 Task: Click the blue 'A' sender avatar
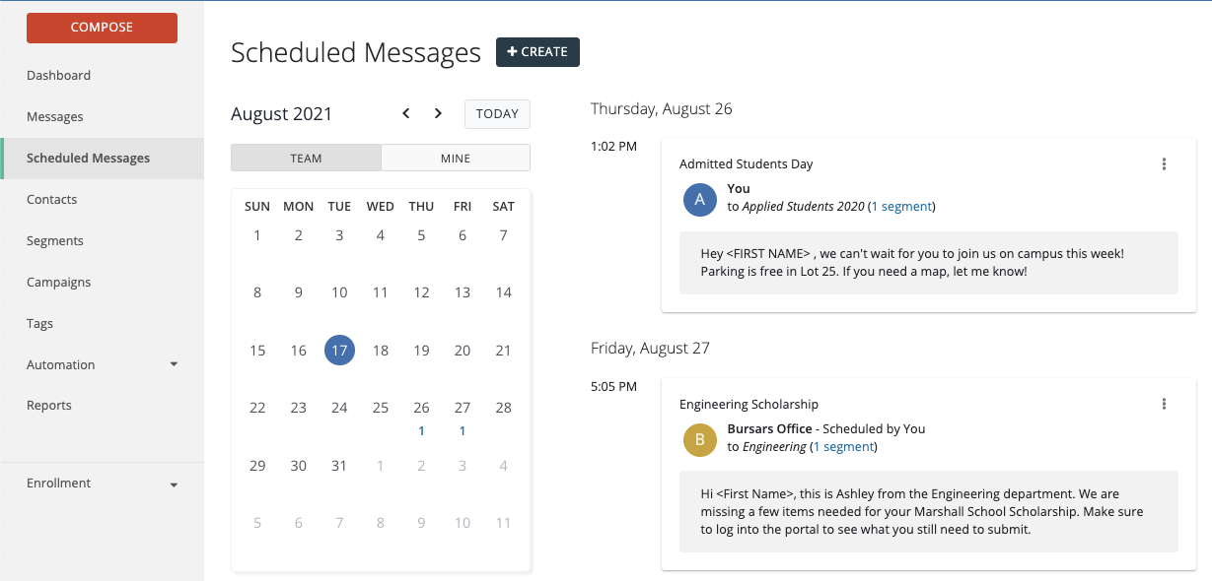point(699,199)
